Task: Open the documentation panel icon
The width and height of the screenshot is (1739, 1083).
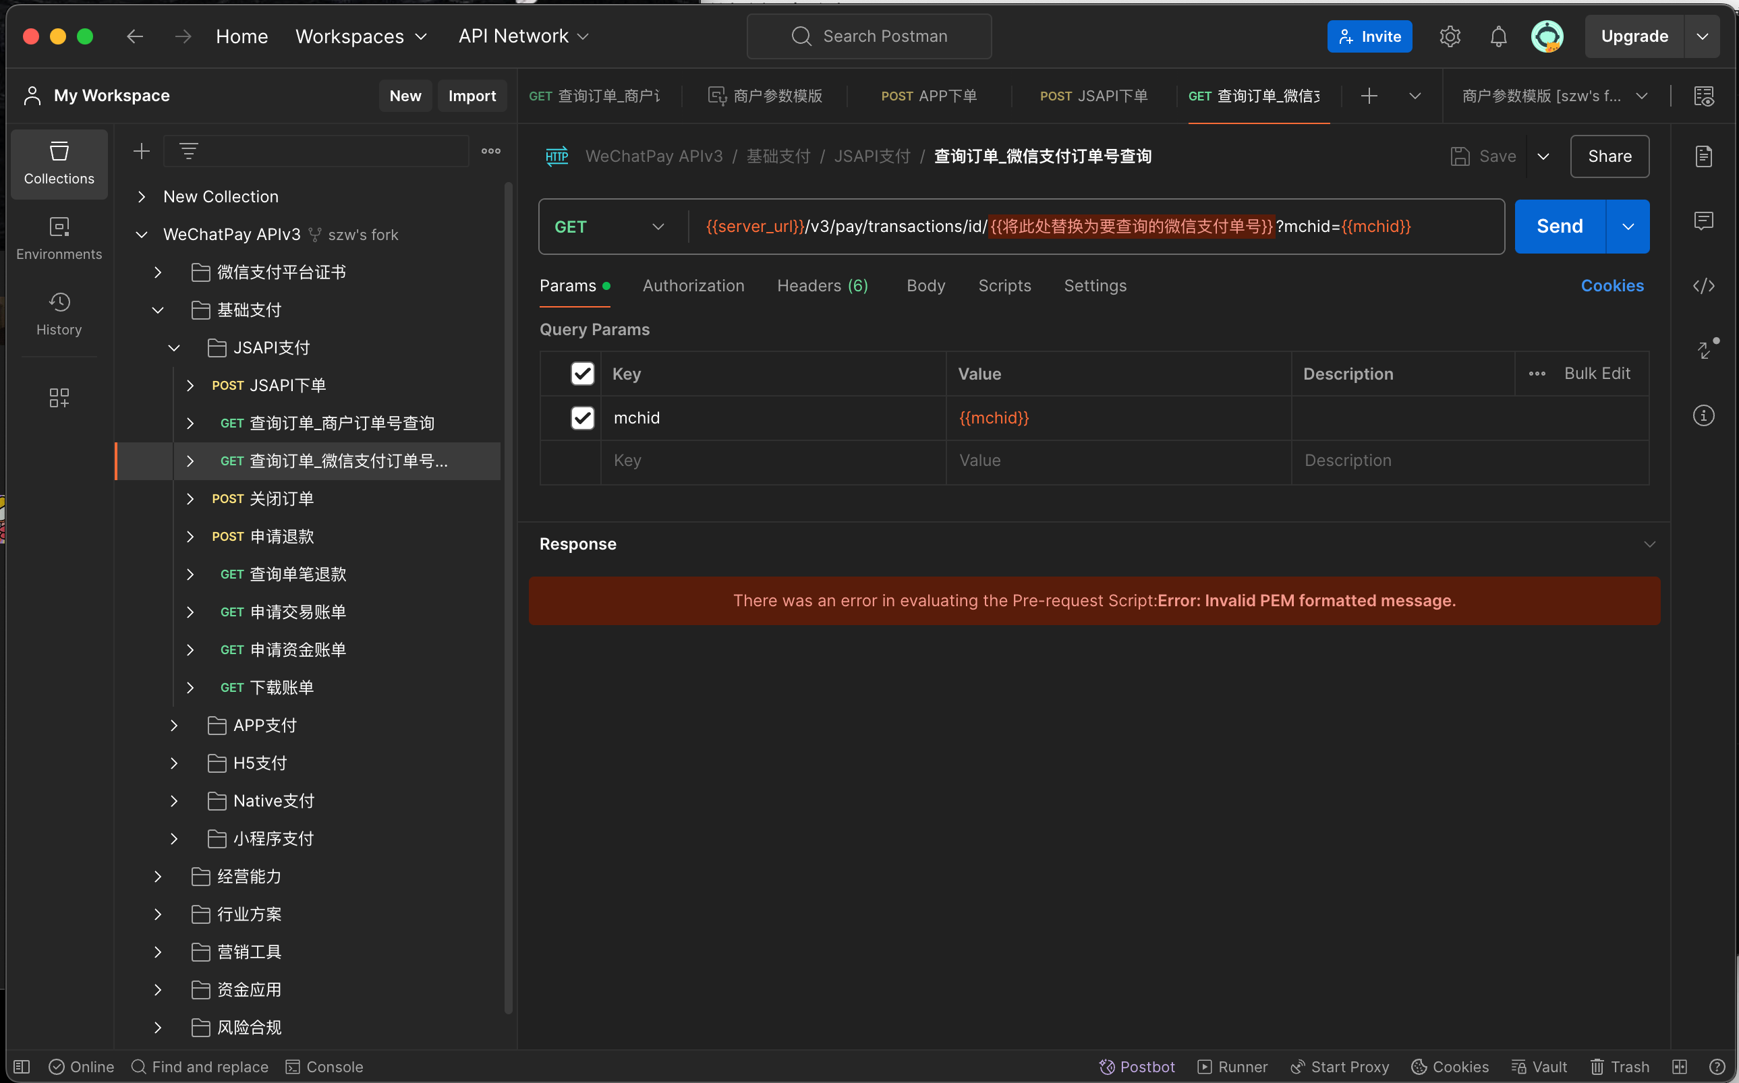Action: [x=1703, y=156]
